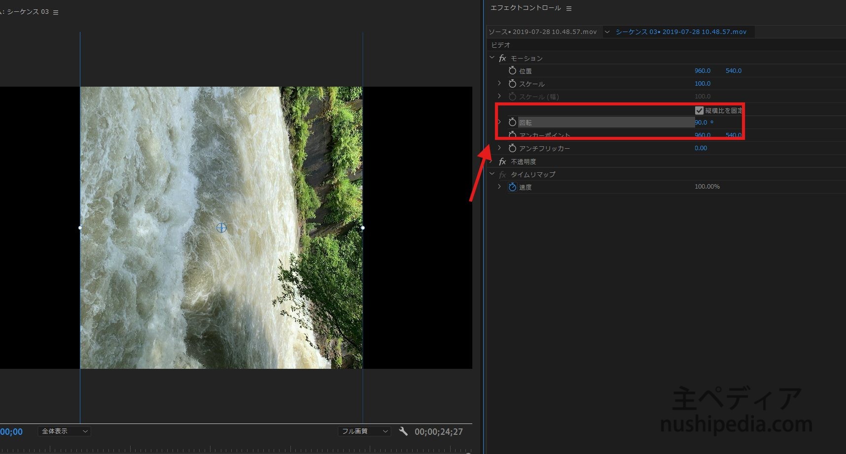Viewport: 846px width, 454px height.
Task: Click the anchor crosshair on the video
Action: click(x=221, y=227)
